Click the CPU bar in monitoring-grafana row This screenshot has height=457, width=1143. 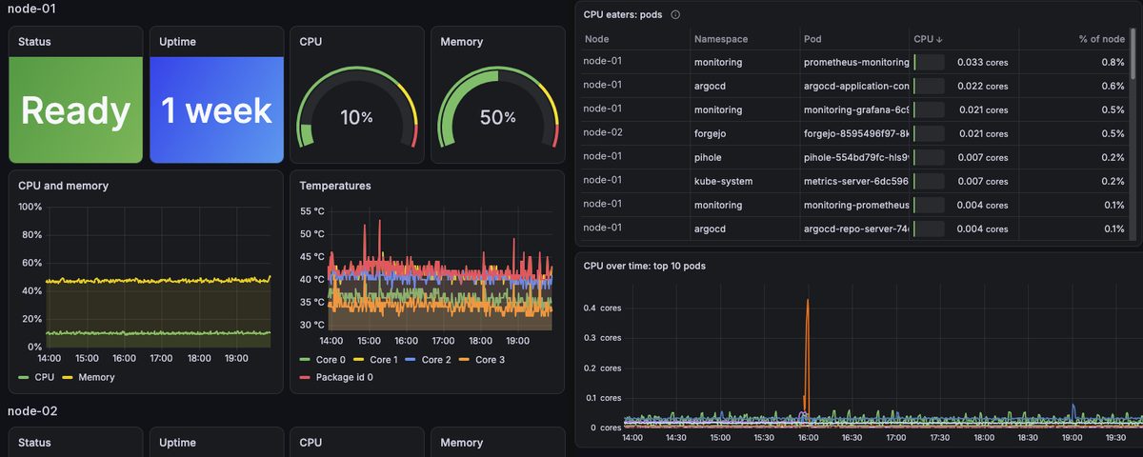930,109
